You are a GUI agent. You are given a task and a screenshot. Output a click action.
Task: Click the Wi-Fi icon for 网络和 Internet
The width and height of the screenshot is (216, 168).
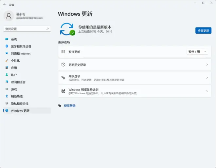click(x=7, y=53)
